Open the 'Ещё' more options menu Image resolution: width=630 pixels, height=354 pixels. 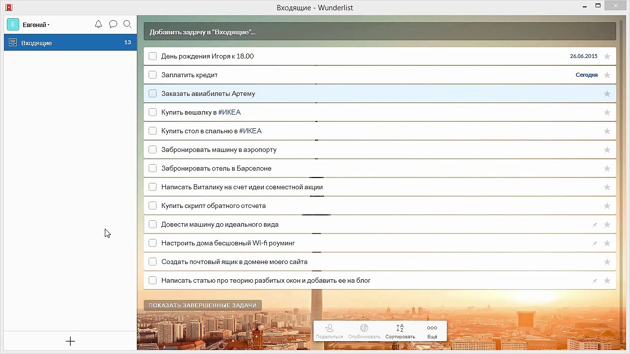click(432, 331)
